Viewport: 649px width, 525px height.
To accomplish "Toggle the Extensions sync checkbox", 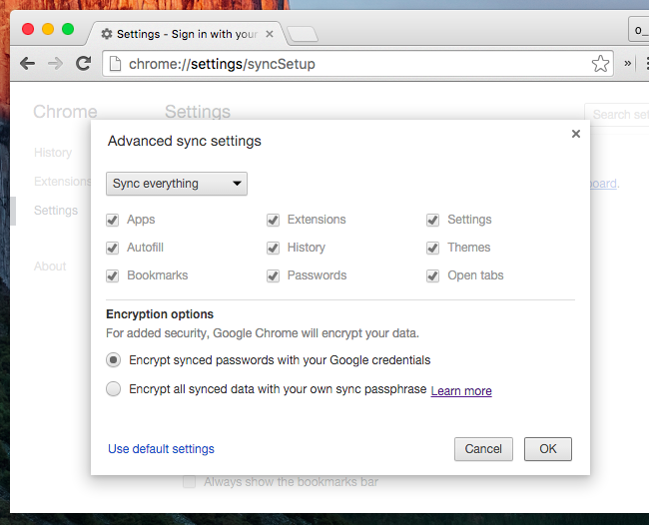I will 273,221.
